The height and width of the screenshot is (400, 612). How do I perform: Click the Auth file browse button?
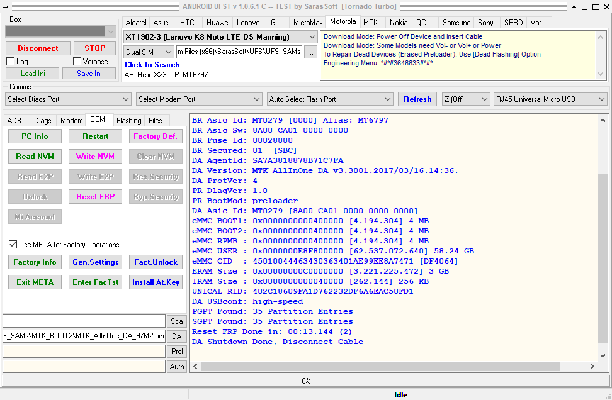(x=177, y=367)
